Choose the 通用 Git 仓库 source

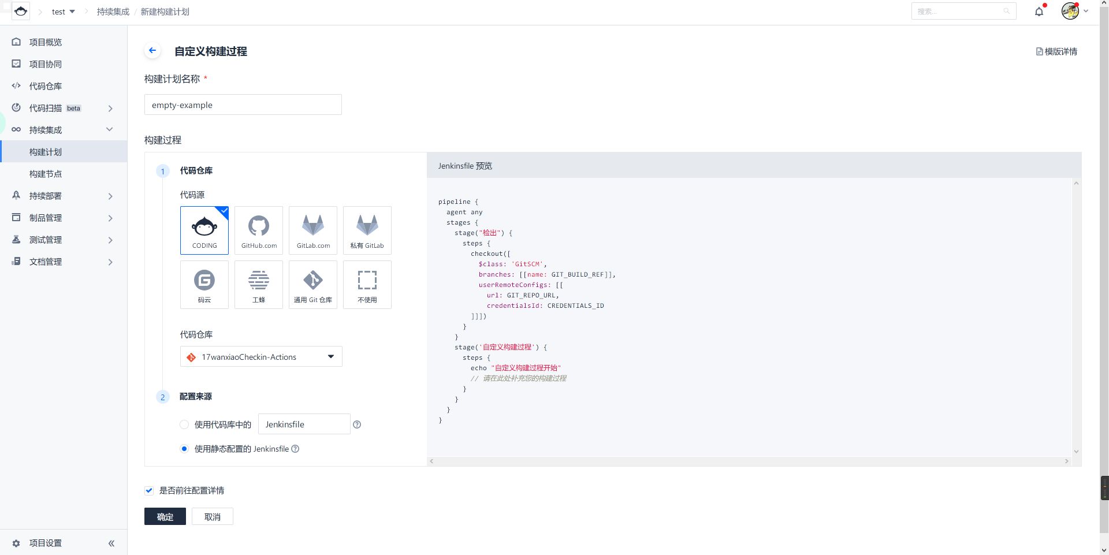pos(313,284)
